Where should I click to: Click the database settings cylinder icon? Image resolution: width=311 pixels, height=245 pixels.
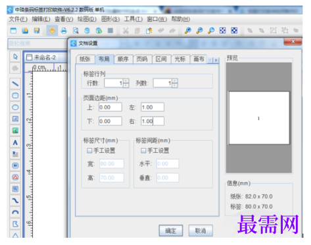pos(87,30)
